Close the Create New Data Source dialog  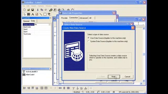point(133,28)
